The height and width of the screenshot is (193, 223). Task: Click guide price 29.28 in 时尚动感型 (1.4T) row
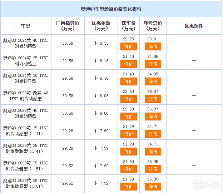click(68, 131)
